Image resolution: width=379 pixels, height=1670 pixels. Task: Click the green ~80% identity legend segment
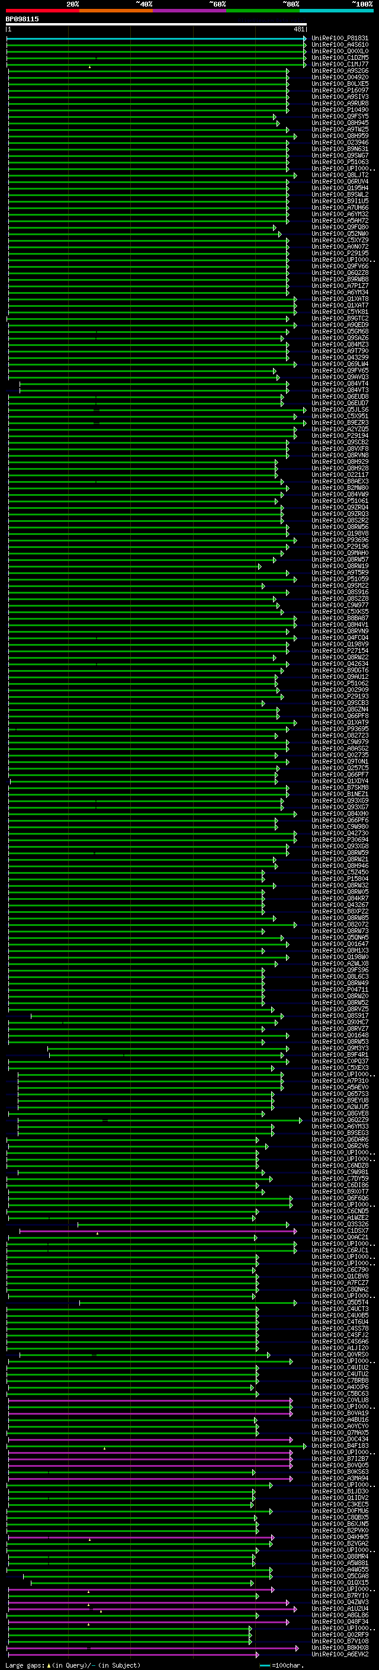pyautogui.click(x=263, y=11)
